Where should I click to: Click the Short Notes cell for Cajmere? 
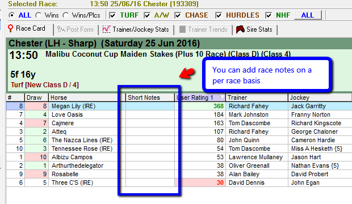coord(150,123)
